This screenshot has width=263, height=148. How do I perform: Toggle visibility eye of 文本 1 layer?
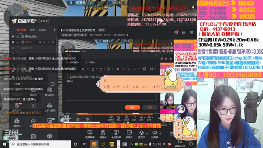(x=13, y=42)
